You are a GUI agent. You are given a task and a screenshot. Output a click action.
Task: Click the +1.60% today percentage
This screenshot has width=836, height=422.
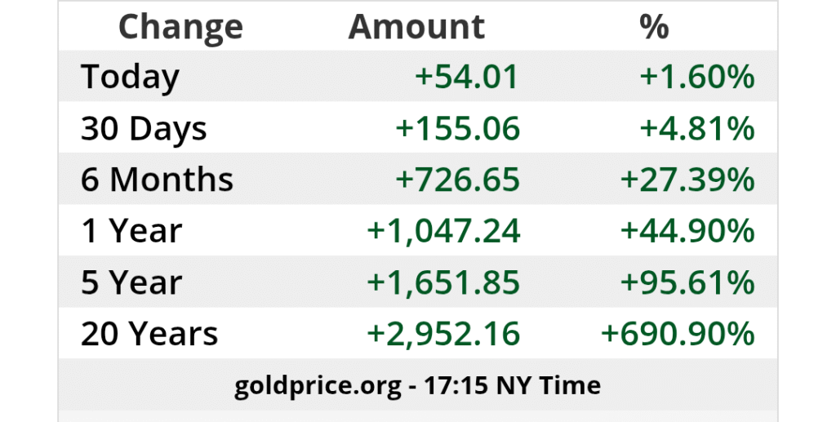click(697, 76)
